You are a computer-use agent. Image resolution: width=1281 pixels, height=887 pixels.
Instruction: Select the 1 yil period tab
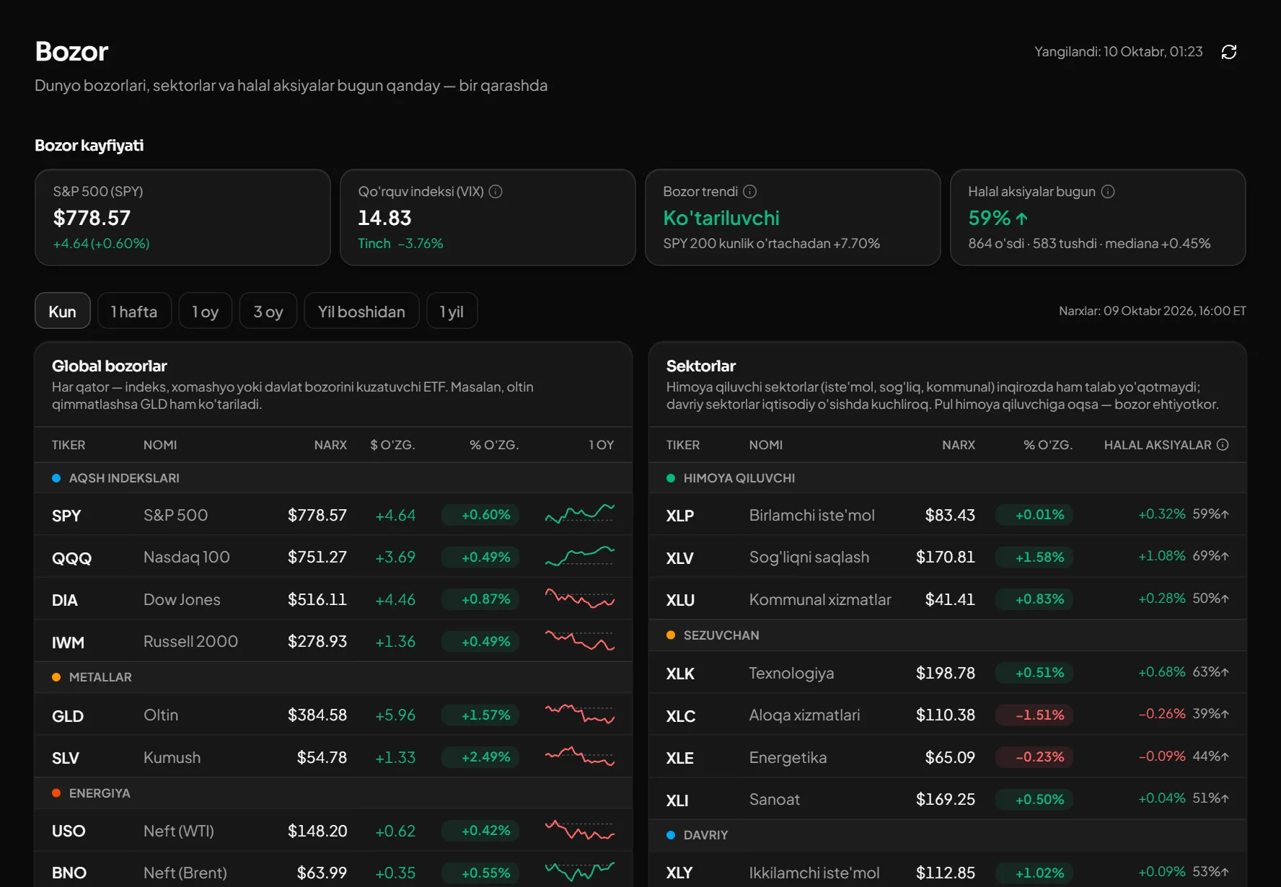click(x=452, y=311)
